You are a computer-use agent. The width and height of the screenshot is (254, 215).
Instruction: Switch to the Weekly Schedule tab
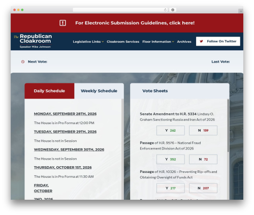click(x=99, y=91)
